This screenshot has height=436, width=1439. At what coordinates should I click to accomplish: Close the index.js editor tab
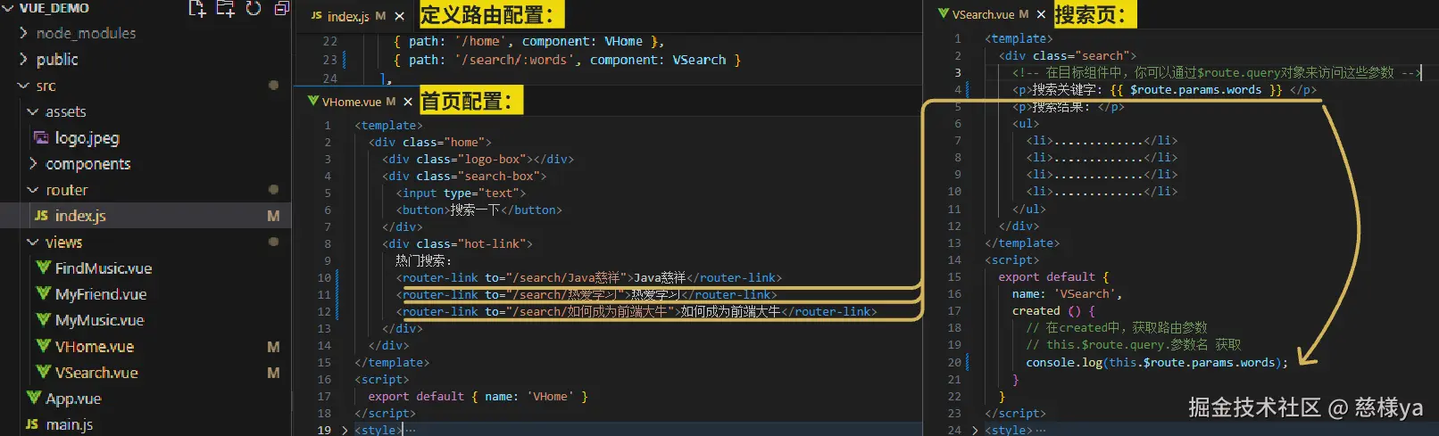pos(399,16)
